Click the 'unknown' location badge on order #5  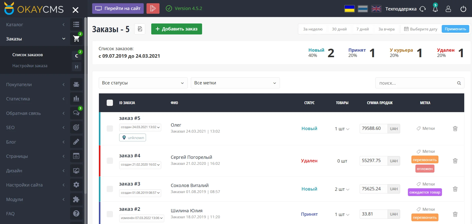[133, 138]
